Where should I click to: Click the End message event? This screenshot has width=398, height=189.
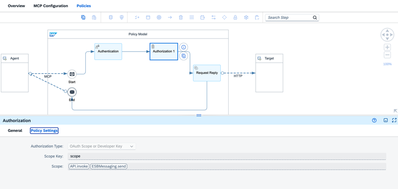(x=72, y=92)
